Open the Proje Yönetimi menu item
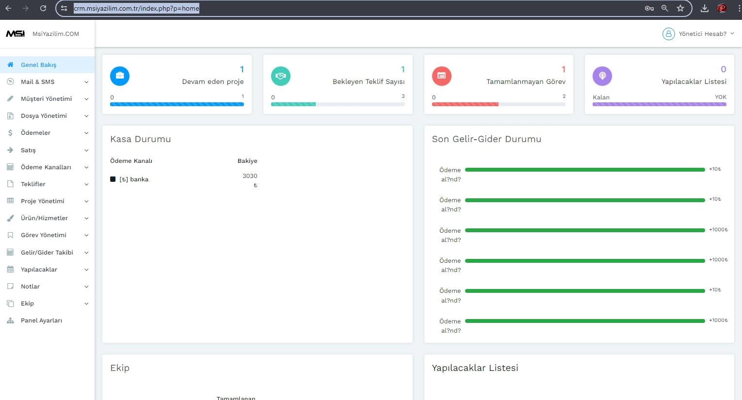 pyautogui.click(x=43, y=201)
